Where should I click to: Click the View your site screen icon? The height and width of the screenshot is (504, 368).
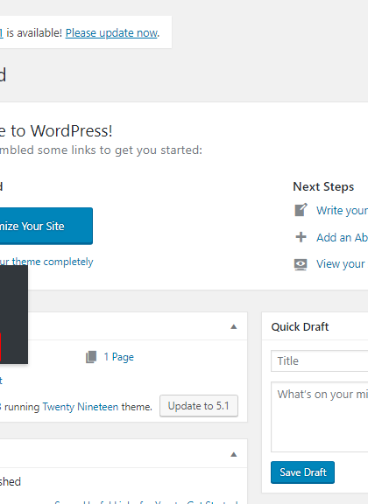[x=301, y=264]
